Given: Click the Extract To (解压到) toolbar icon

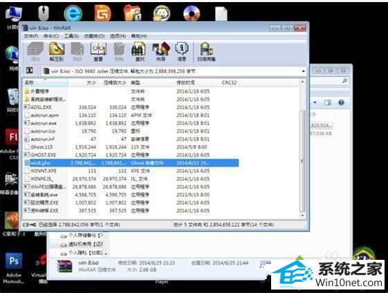Looking at the screenshot, I should 57,51.
